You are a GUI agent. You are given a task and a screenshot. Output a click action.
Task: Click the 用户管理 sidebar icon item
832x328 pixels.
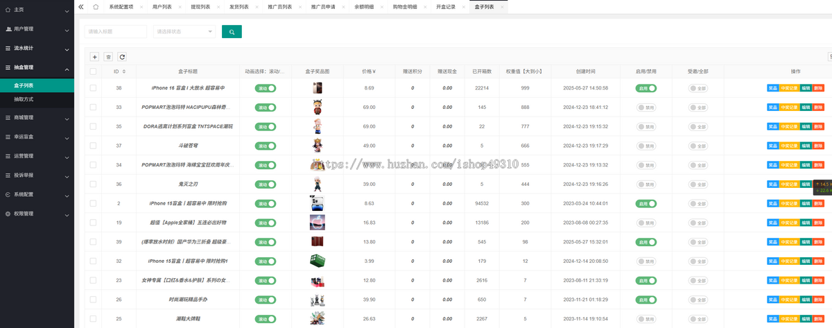pos(37,29)
